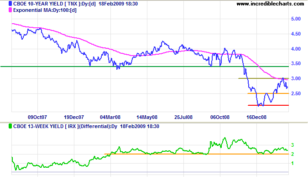Click the 3.50 price scale label
The height and width of the screenshot is (180, 308).
(x=296, y=63)
